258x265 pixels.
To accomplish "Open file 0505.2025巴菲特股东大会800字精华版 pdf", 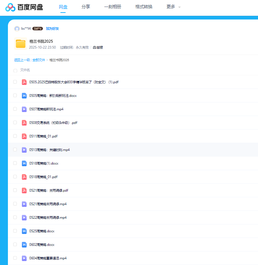I will tap(74, 82).
